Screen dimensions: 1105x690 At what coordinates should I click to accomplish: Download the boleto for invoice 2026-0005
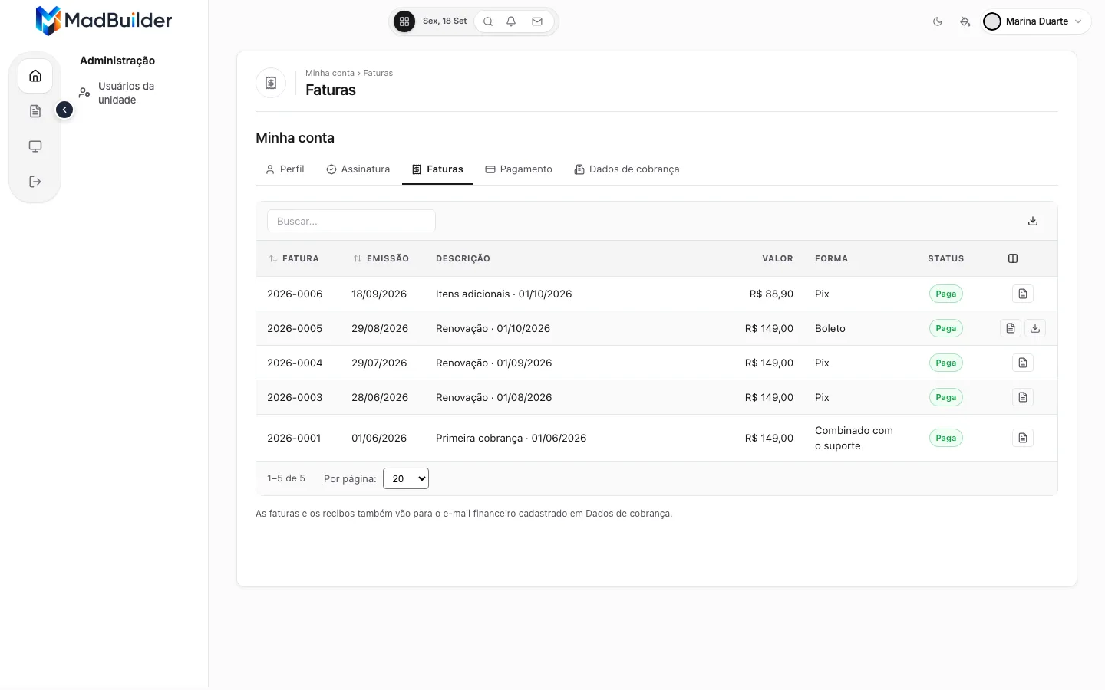tap(1035, 328)
